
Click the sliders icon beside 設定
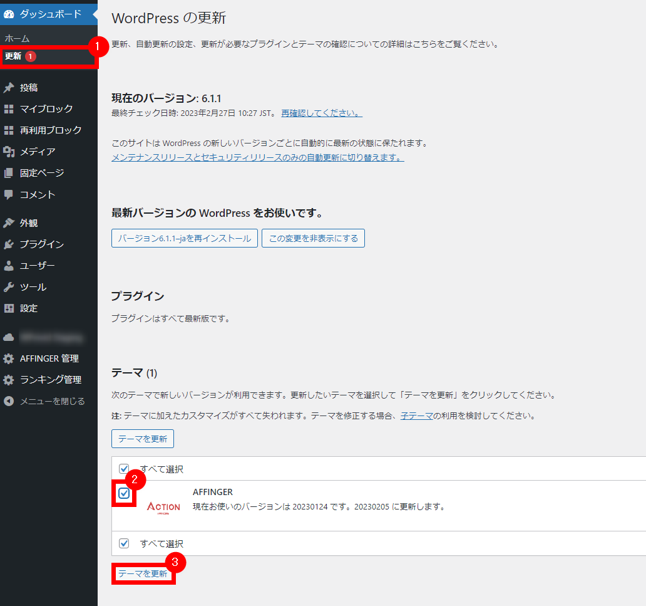point(9,308)
